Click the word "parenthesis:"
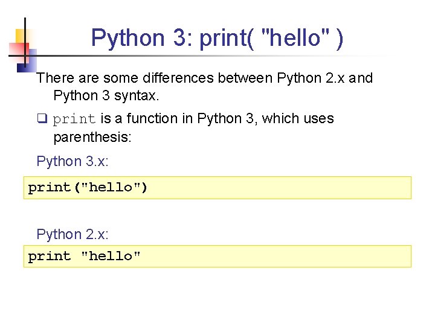 [x=92, y=137]
